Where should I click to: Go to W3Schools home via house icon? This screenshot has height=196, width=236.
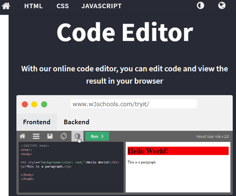point(6,6)
